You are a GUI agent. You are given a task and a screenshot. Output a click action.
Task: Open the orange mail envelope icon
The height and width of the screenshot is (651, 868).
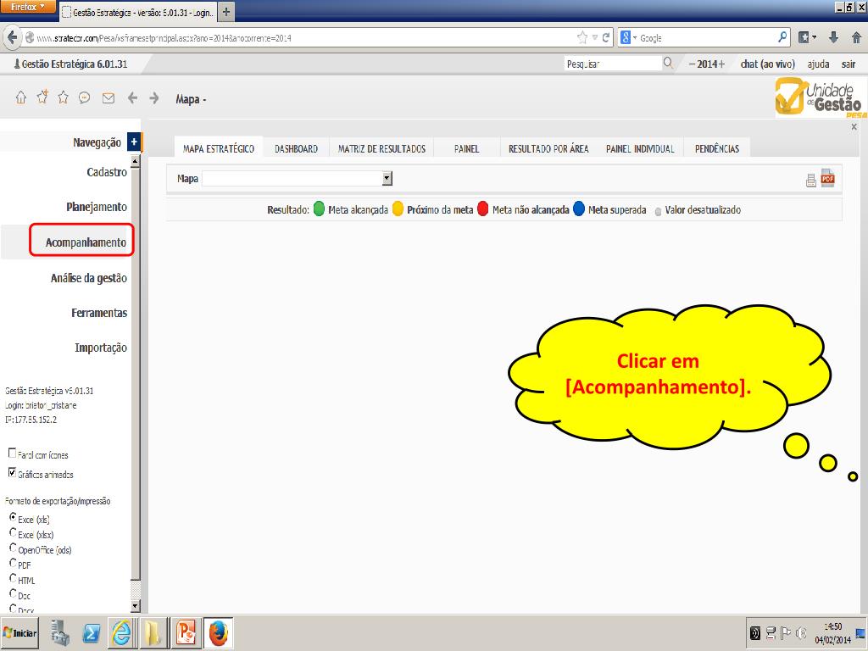(108, 98)
